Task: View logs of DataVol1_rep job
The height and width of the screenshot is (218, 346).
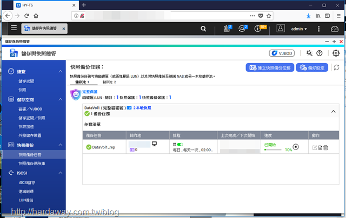Action: (x=320, y=147)
